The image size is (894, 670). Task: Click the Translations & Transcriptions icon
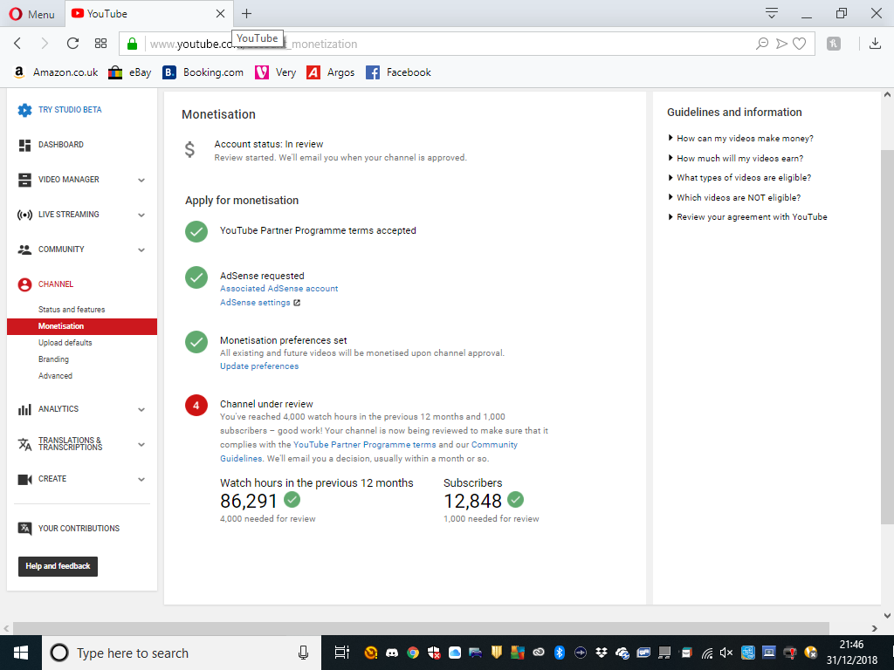point(24,444)
